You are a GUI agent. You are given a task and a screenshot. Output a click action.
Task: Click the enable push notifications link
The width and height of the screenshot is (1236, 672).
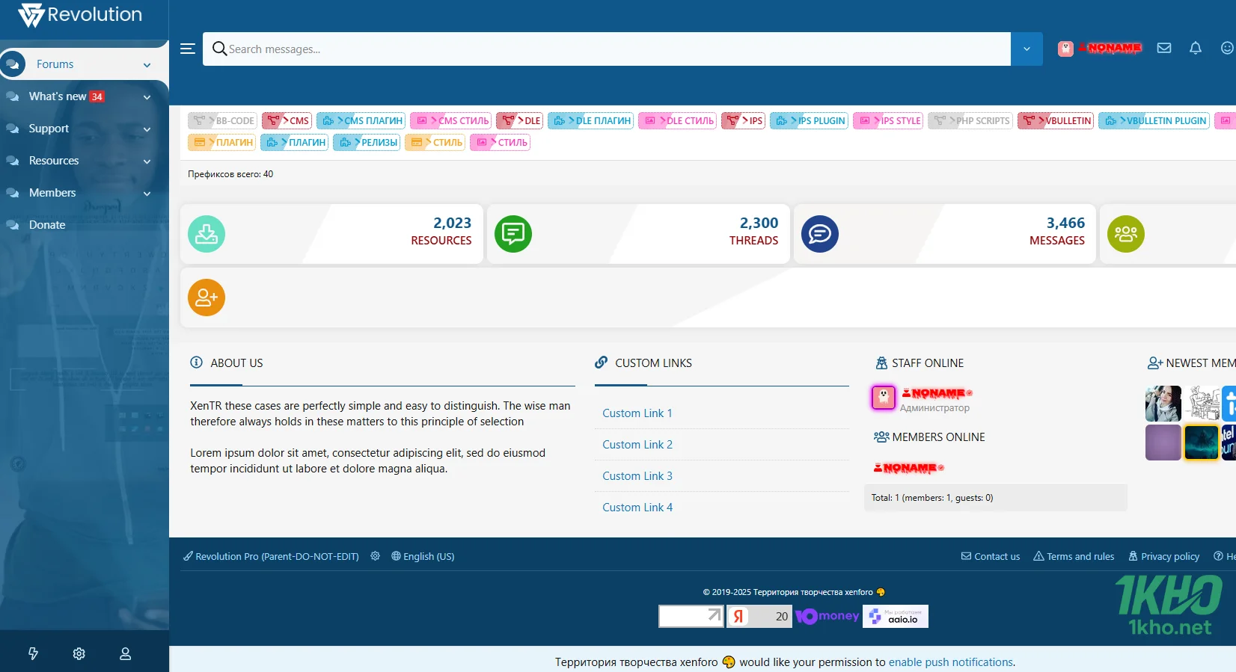click(x=950, y=662)
